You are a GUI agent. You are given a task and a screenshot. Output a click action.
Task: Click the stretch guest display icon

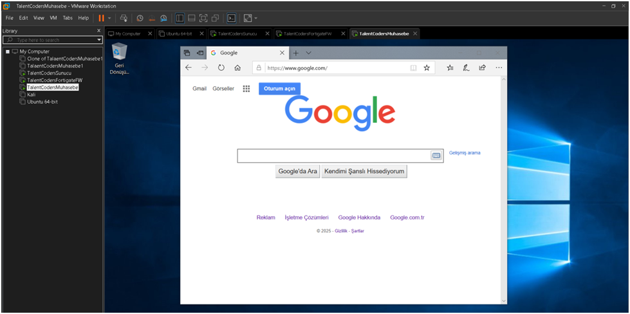tap(248, 18)
